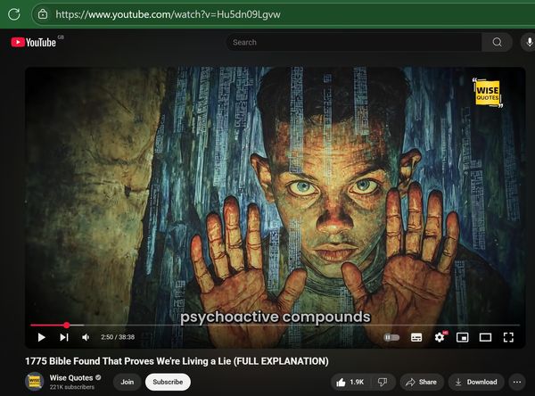Click the 221K subscribers text
The width and height of the screenshot is (535, 396).
pyautogui.click(x=72, y=387)
